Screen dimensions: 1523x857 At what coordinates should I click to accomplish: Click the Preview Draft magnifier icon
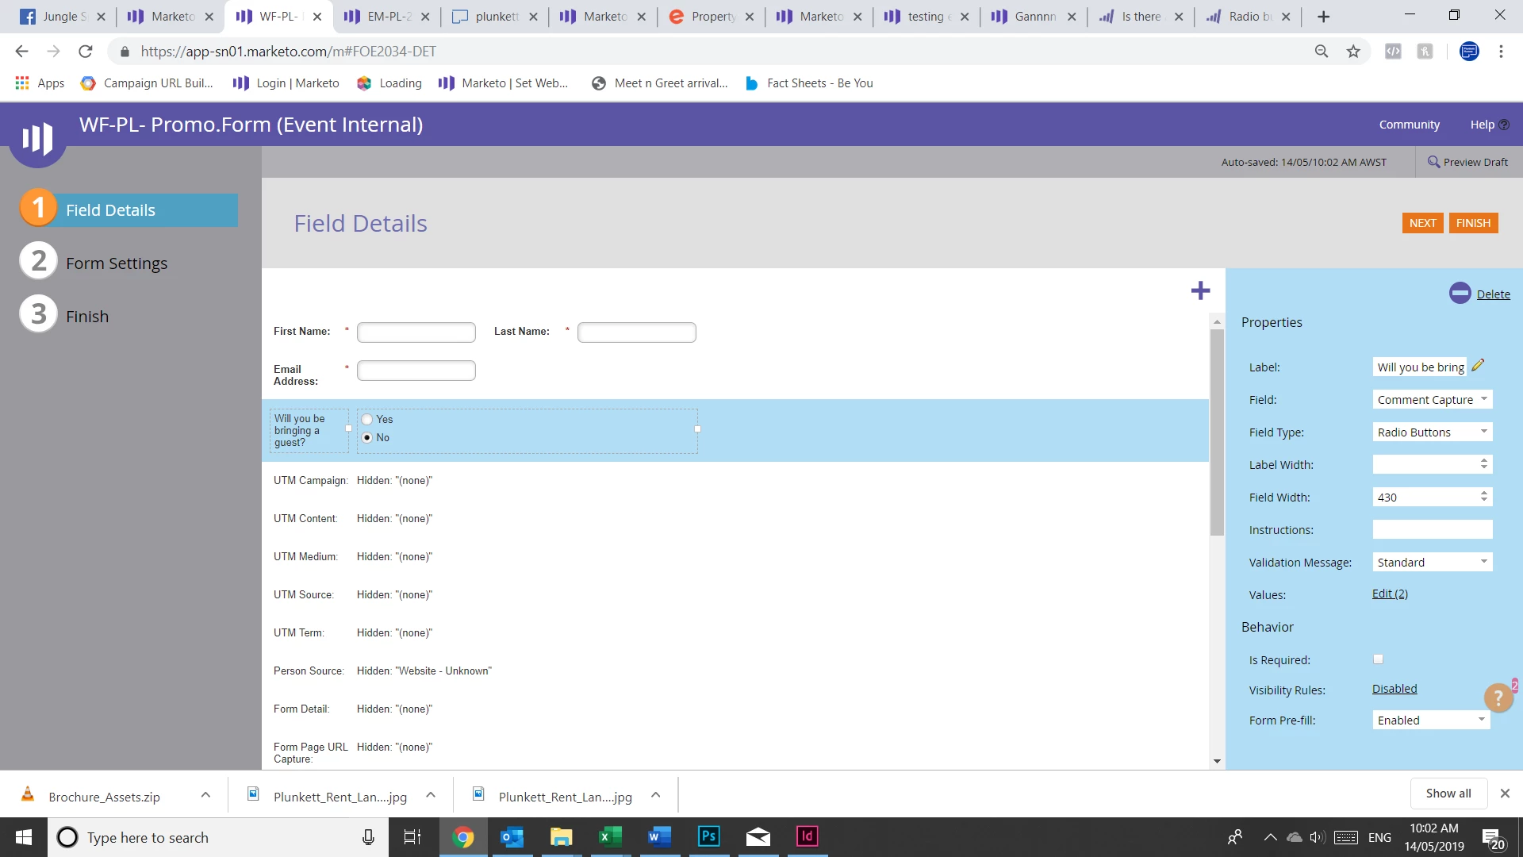pyautogui.click(x=1433, y=162)
